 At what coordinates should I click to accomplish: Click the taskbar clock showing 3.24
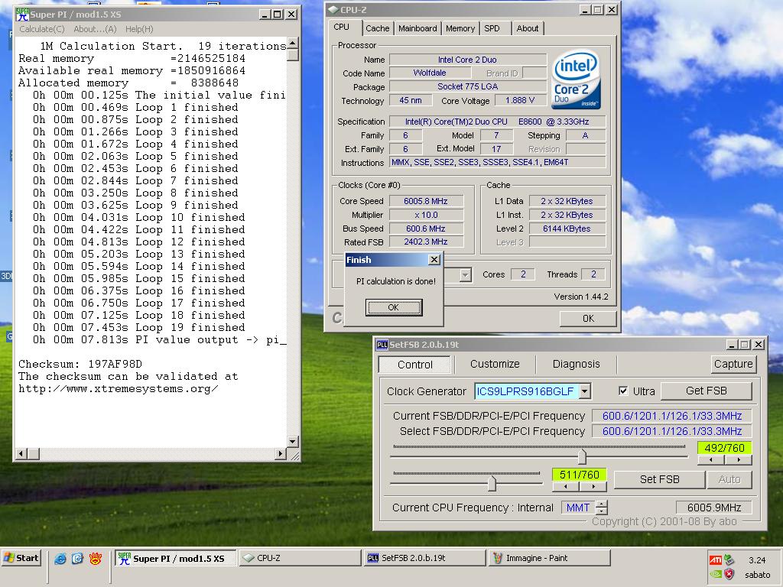coord(757,560)
